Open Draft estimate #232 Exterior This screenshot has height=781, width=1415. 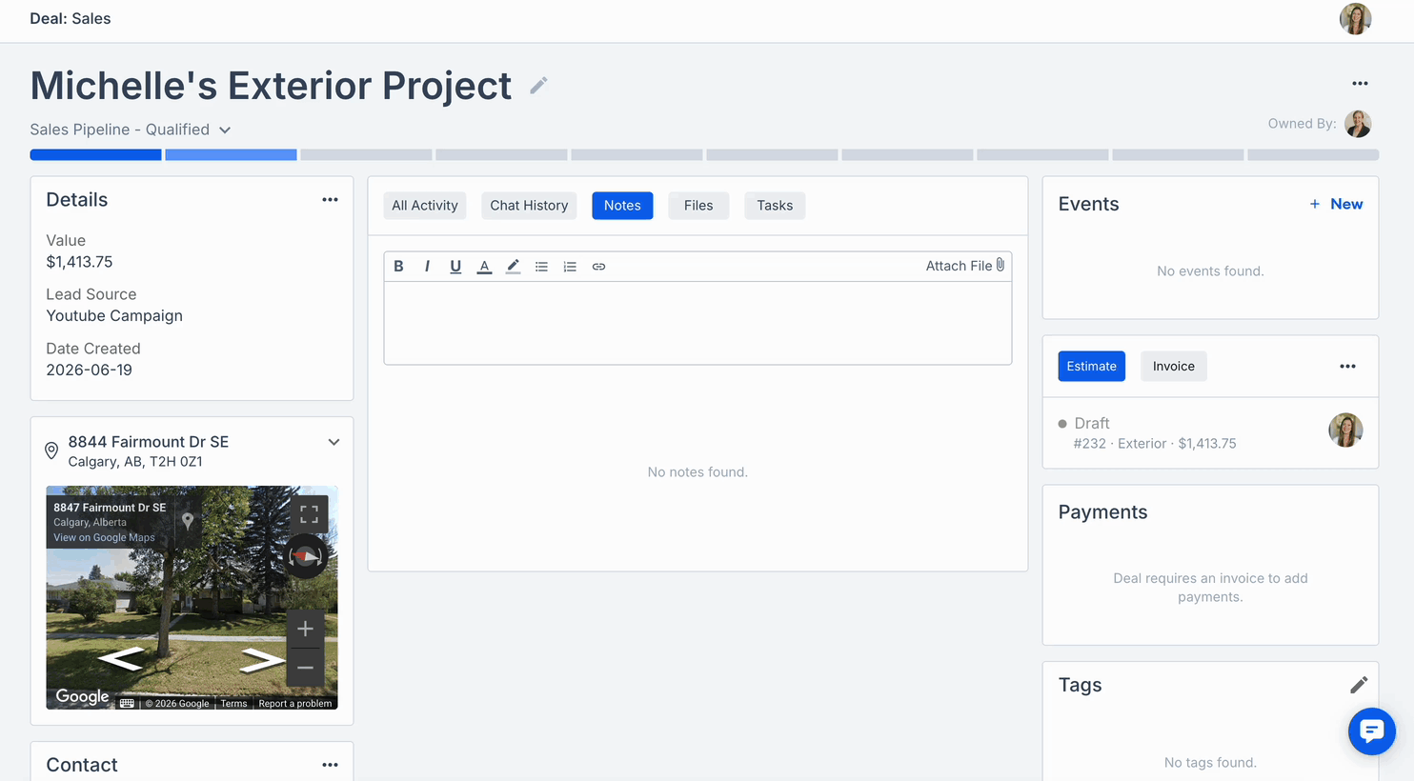coord(1210,433)
